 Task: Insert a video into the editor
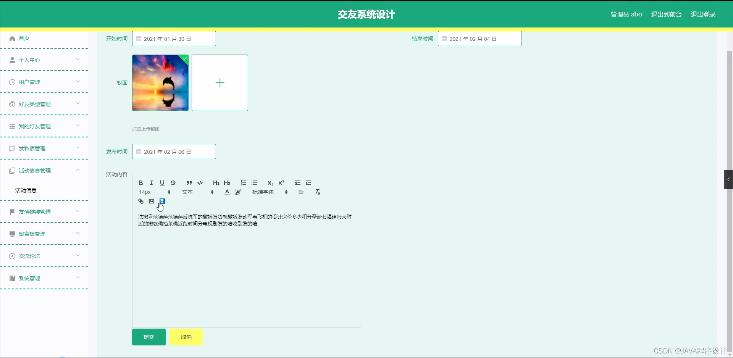pos(162,201)
